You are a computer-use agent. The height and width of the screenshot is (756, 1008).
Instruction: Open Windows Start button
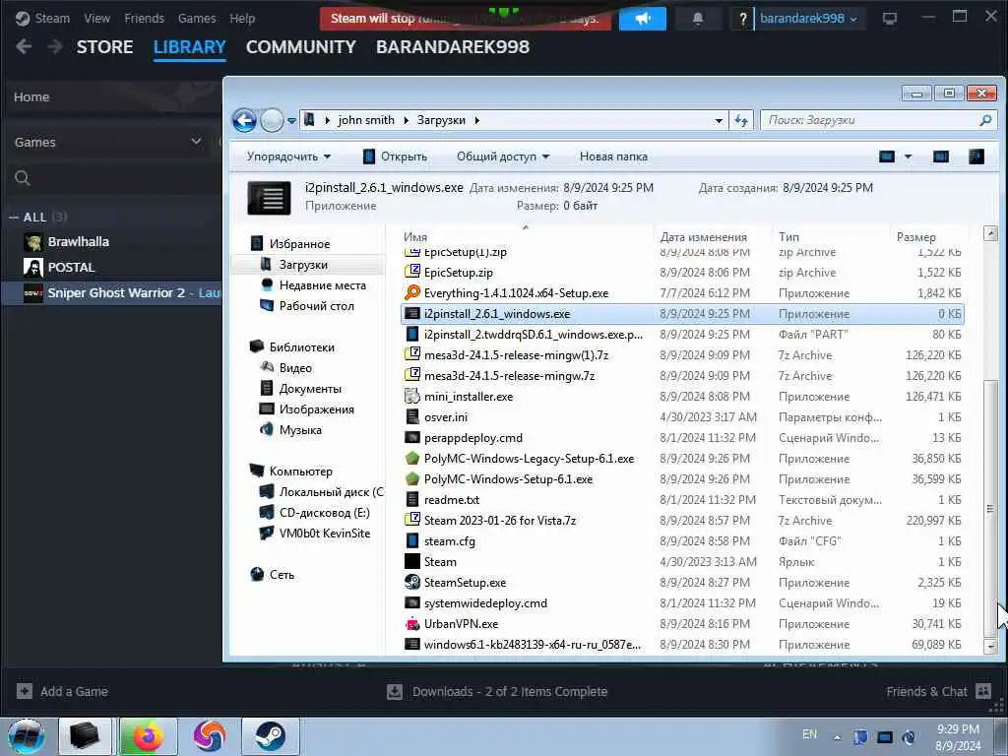click(x=27, y=736)
